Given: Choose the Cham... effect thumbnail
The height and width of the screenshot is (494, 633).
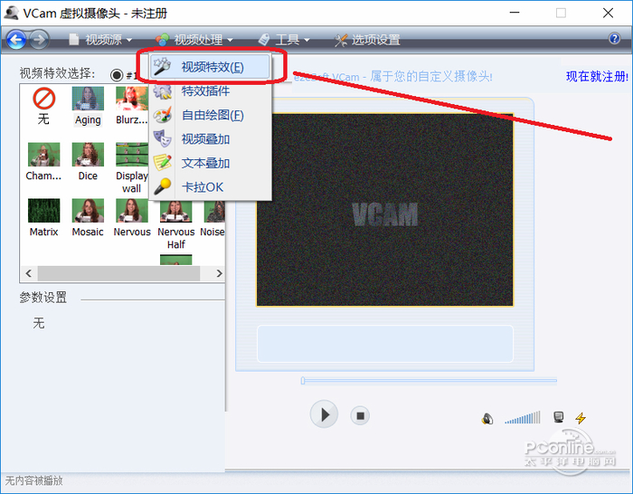Looking at the screenshot, I should click(43, 155).
